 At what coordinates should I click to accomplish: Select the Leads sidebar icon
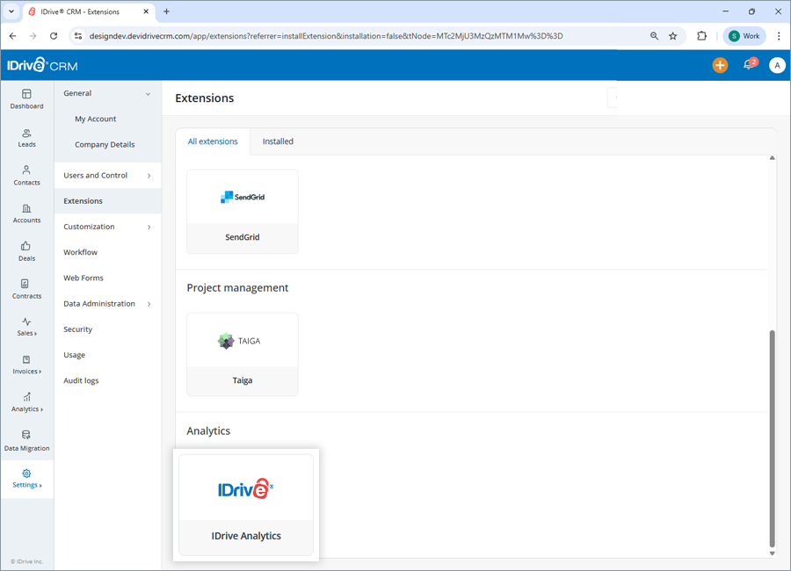[x=26, y=138]
